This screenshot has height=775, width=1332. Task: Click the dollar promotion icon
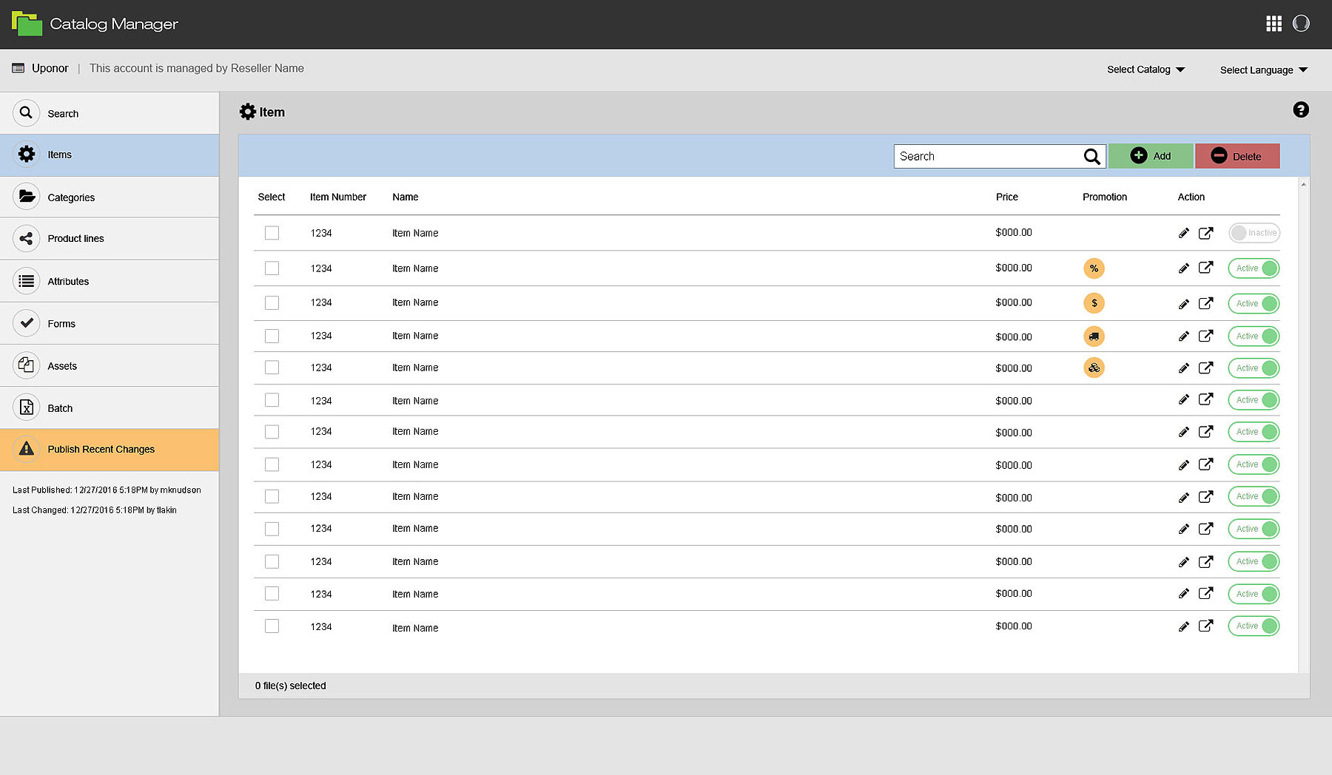point(1094,303)
